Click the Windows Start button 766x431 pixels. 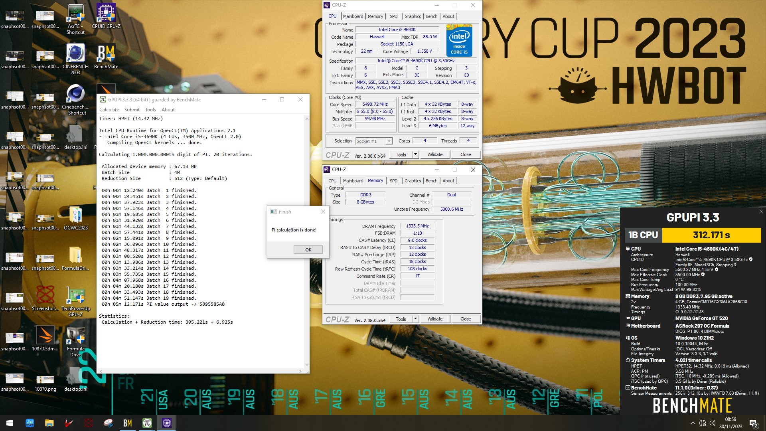point(10,423)
